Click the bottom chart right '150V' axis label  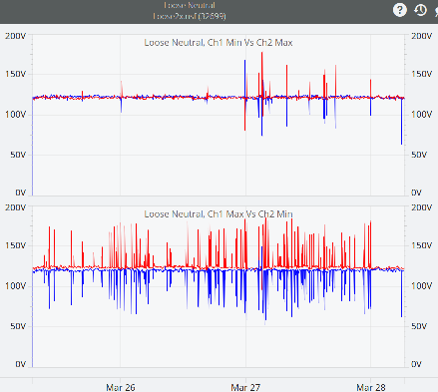tap(422, 245)
